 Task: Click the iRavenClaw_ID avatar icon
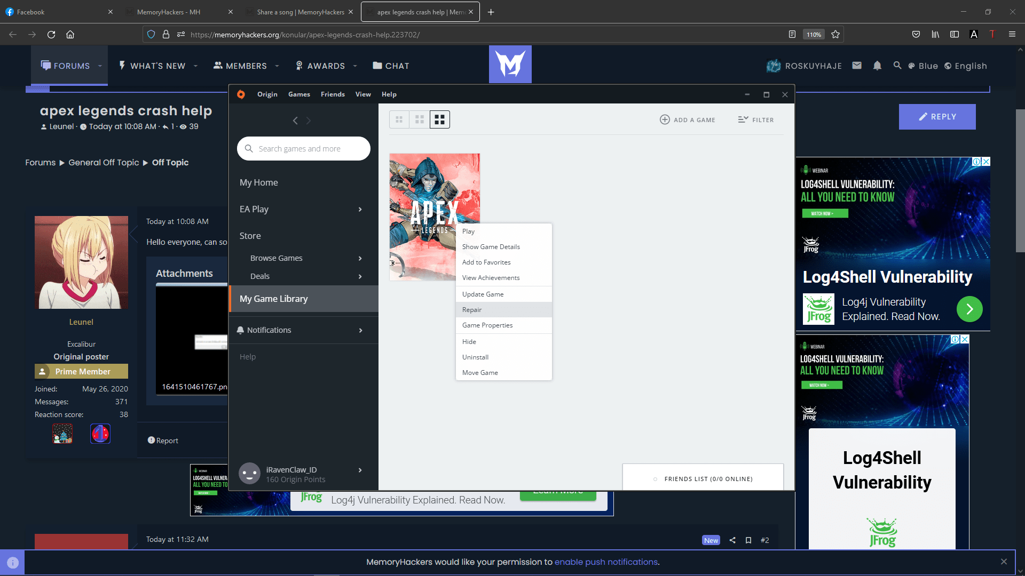pyautogui.click(x=249, y=474)
